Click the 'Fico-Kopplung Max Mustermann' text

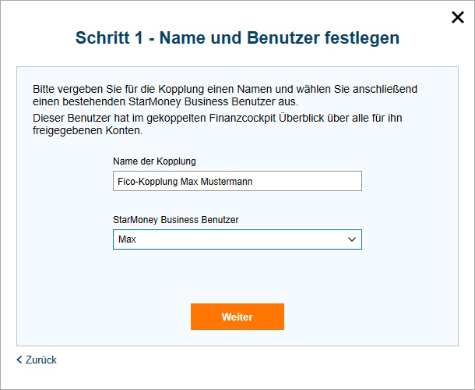pos(185,181)
